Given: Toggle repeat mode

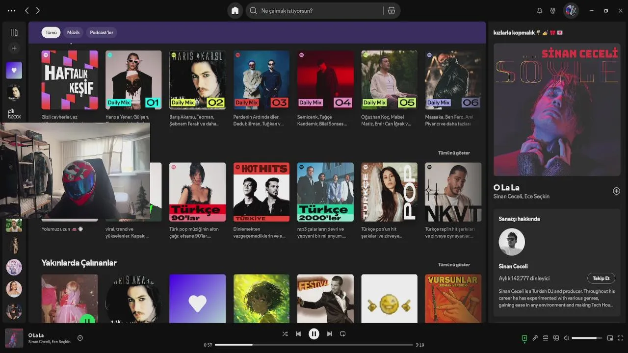Looking at the screenshot, I should [343, 334].
